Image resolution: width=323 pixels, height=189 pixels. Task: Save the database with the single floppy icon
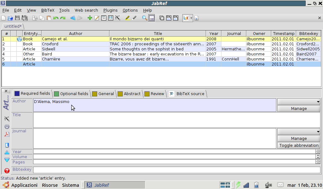[17, 18]
